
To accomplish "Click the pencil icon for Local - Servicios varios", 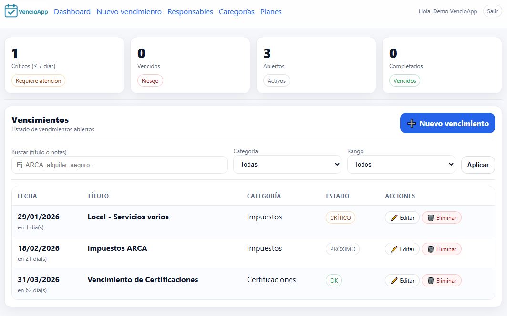I will click(394, 217).
